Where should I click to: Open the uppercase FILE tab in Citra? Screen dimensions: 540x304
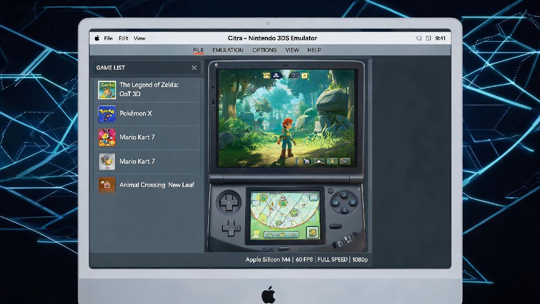[x=198, y=50]
